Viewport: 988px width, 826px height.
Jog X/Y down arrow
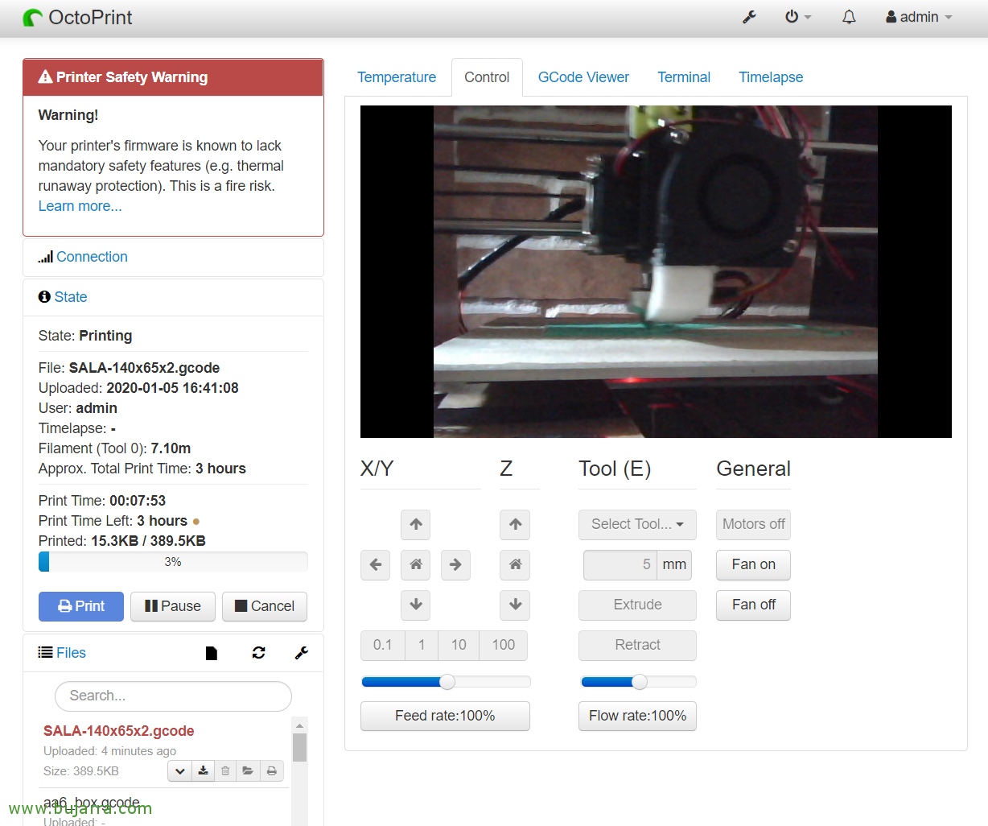click(416, 605)
